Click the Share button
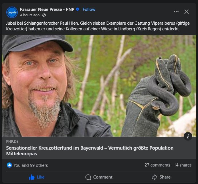Viewport: 198px width, 184px height. [x=161, y=177]
